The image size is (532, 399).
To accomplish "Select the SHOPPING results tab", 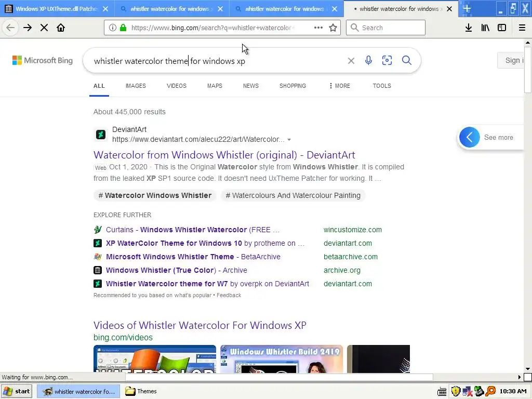I will pyautogui.click(x=293, y=86).
